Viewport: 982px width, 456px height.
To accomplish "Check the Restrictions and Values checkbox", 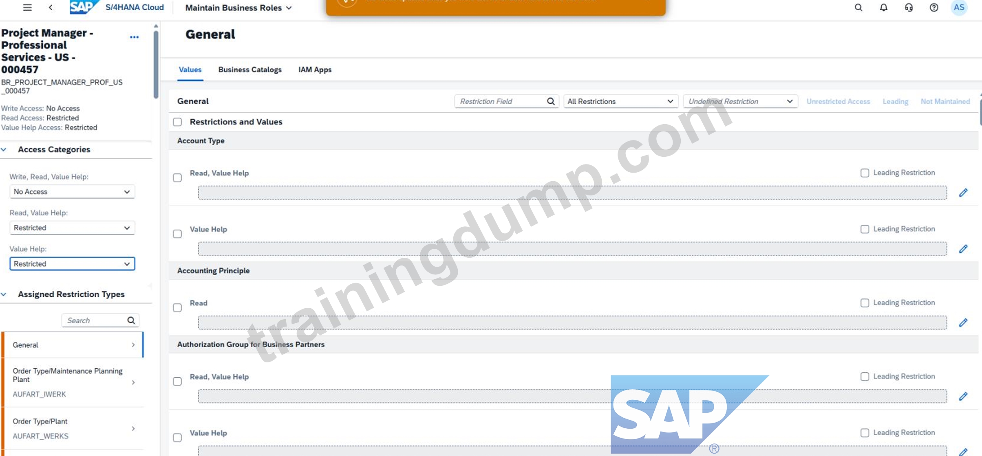I will [177, 122].
